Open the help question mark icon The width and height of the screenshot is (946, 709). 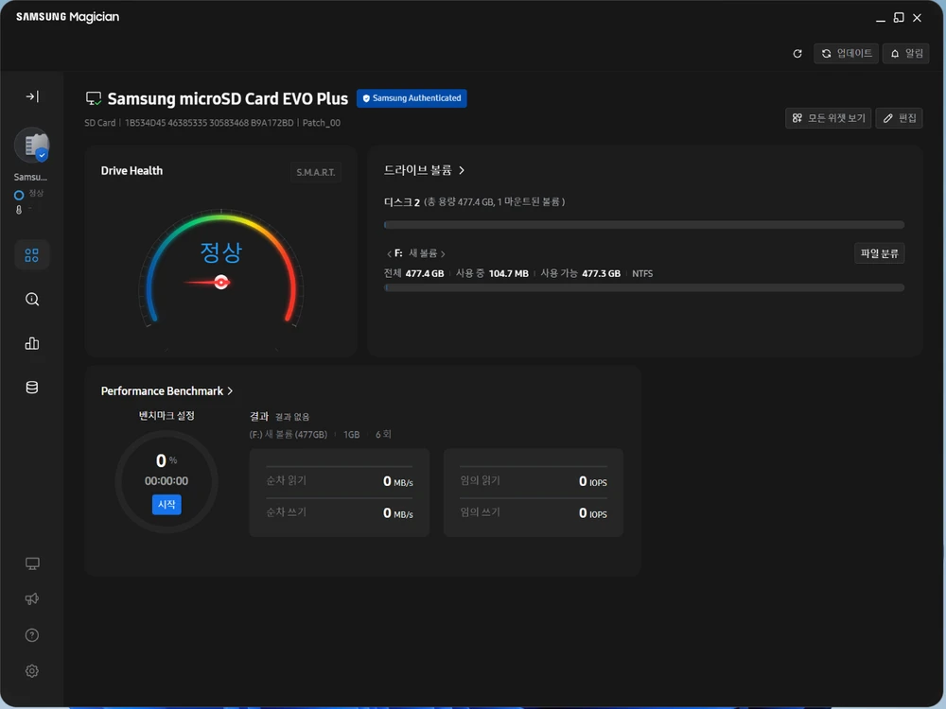pyautogui.click(x=32, y=635)
